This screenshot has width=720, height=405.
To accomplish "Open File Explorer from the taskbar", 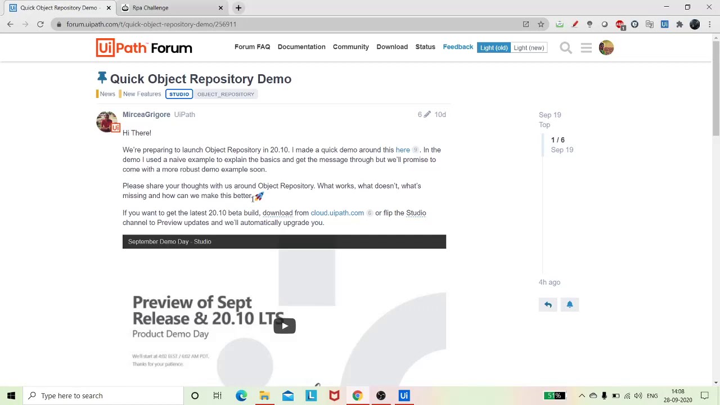I will point(264,395).
